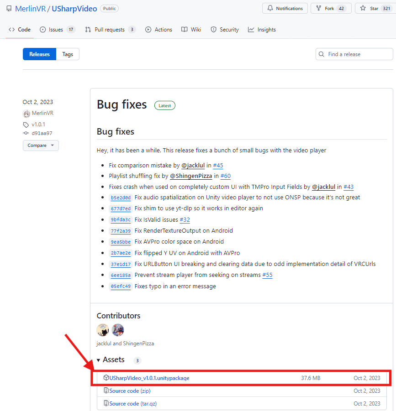Open pull request #60
Screen dimensions: 396x411
coord(226,176)
